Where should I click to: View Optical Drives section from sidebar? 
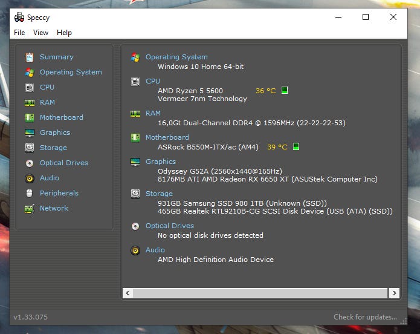[63, 163]
